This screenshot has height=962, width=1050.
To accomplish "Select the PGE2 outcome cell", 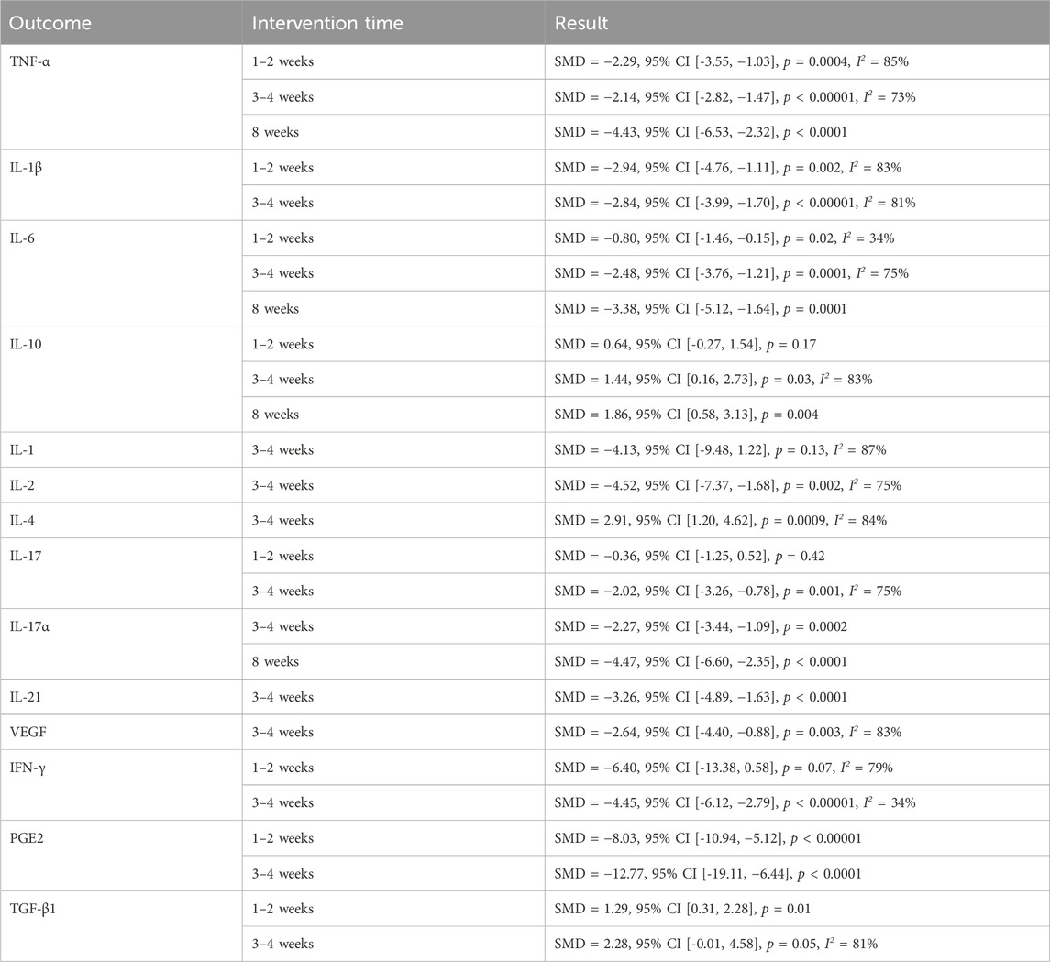I will point(120,856).
